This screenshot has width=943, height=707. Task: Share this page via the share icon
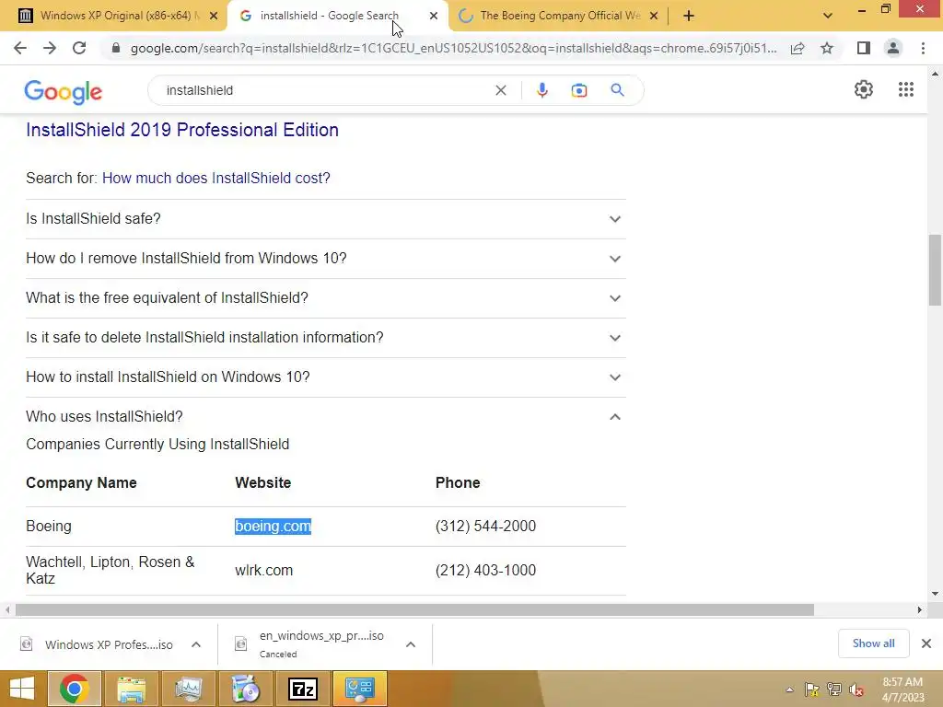point(797,48)
